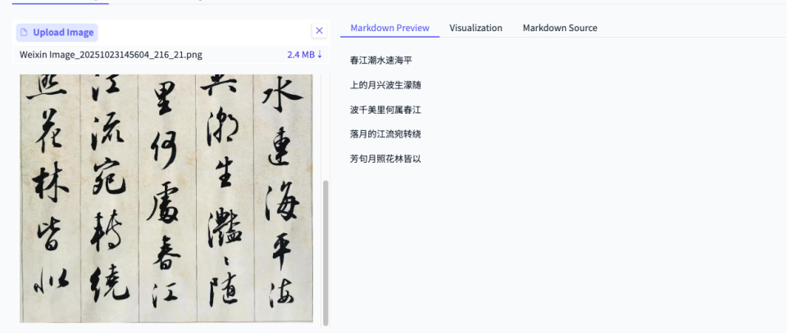The height and width of the screenshot is (333, 787).
Task: Click the Upload Image button
Action: (x=57, y=33)
